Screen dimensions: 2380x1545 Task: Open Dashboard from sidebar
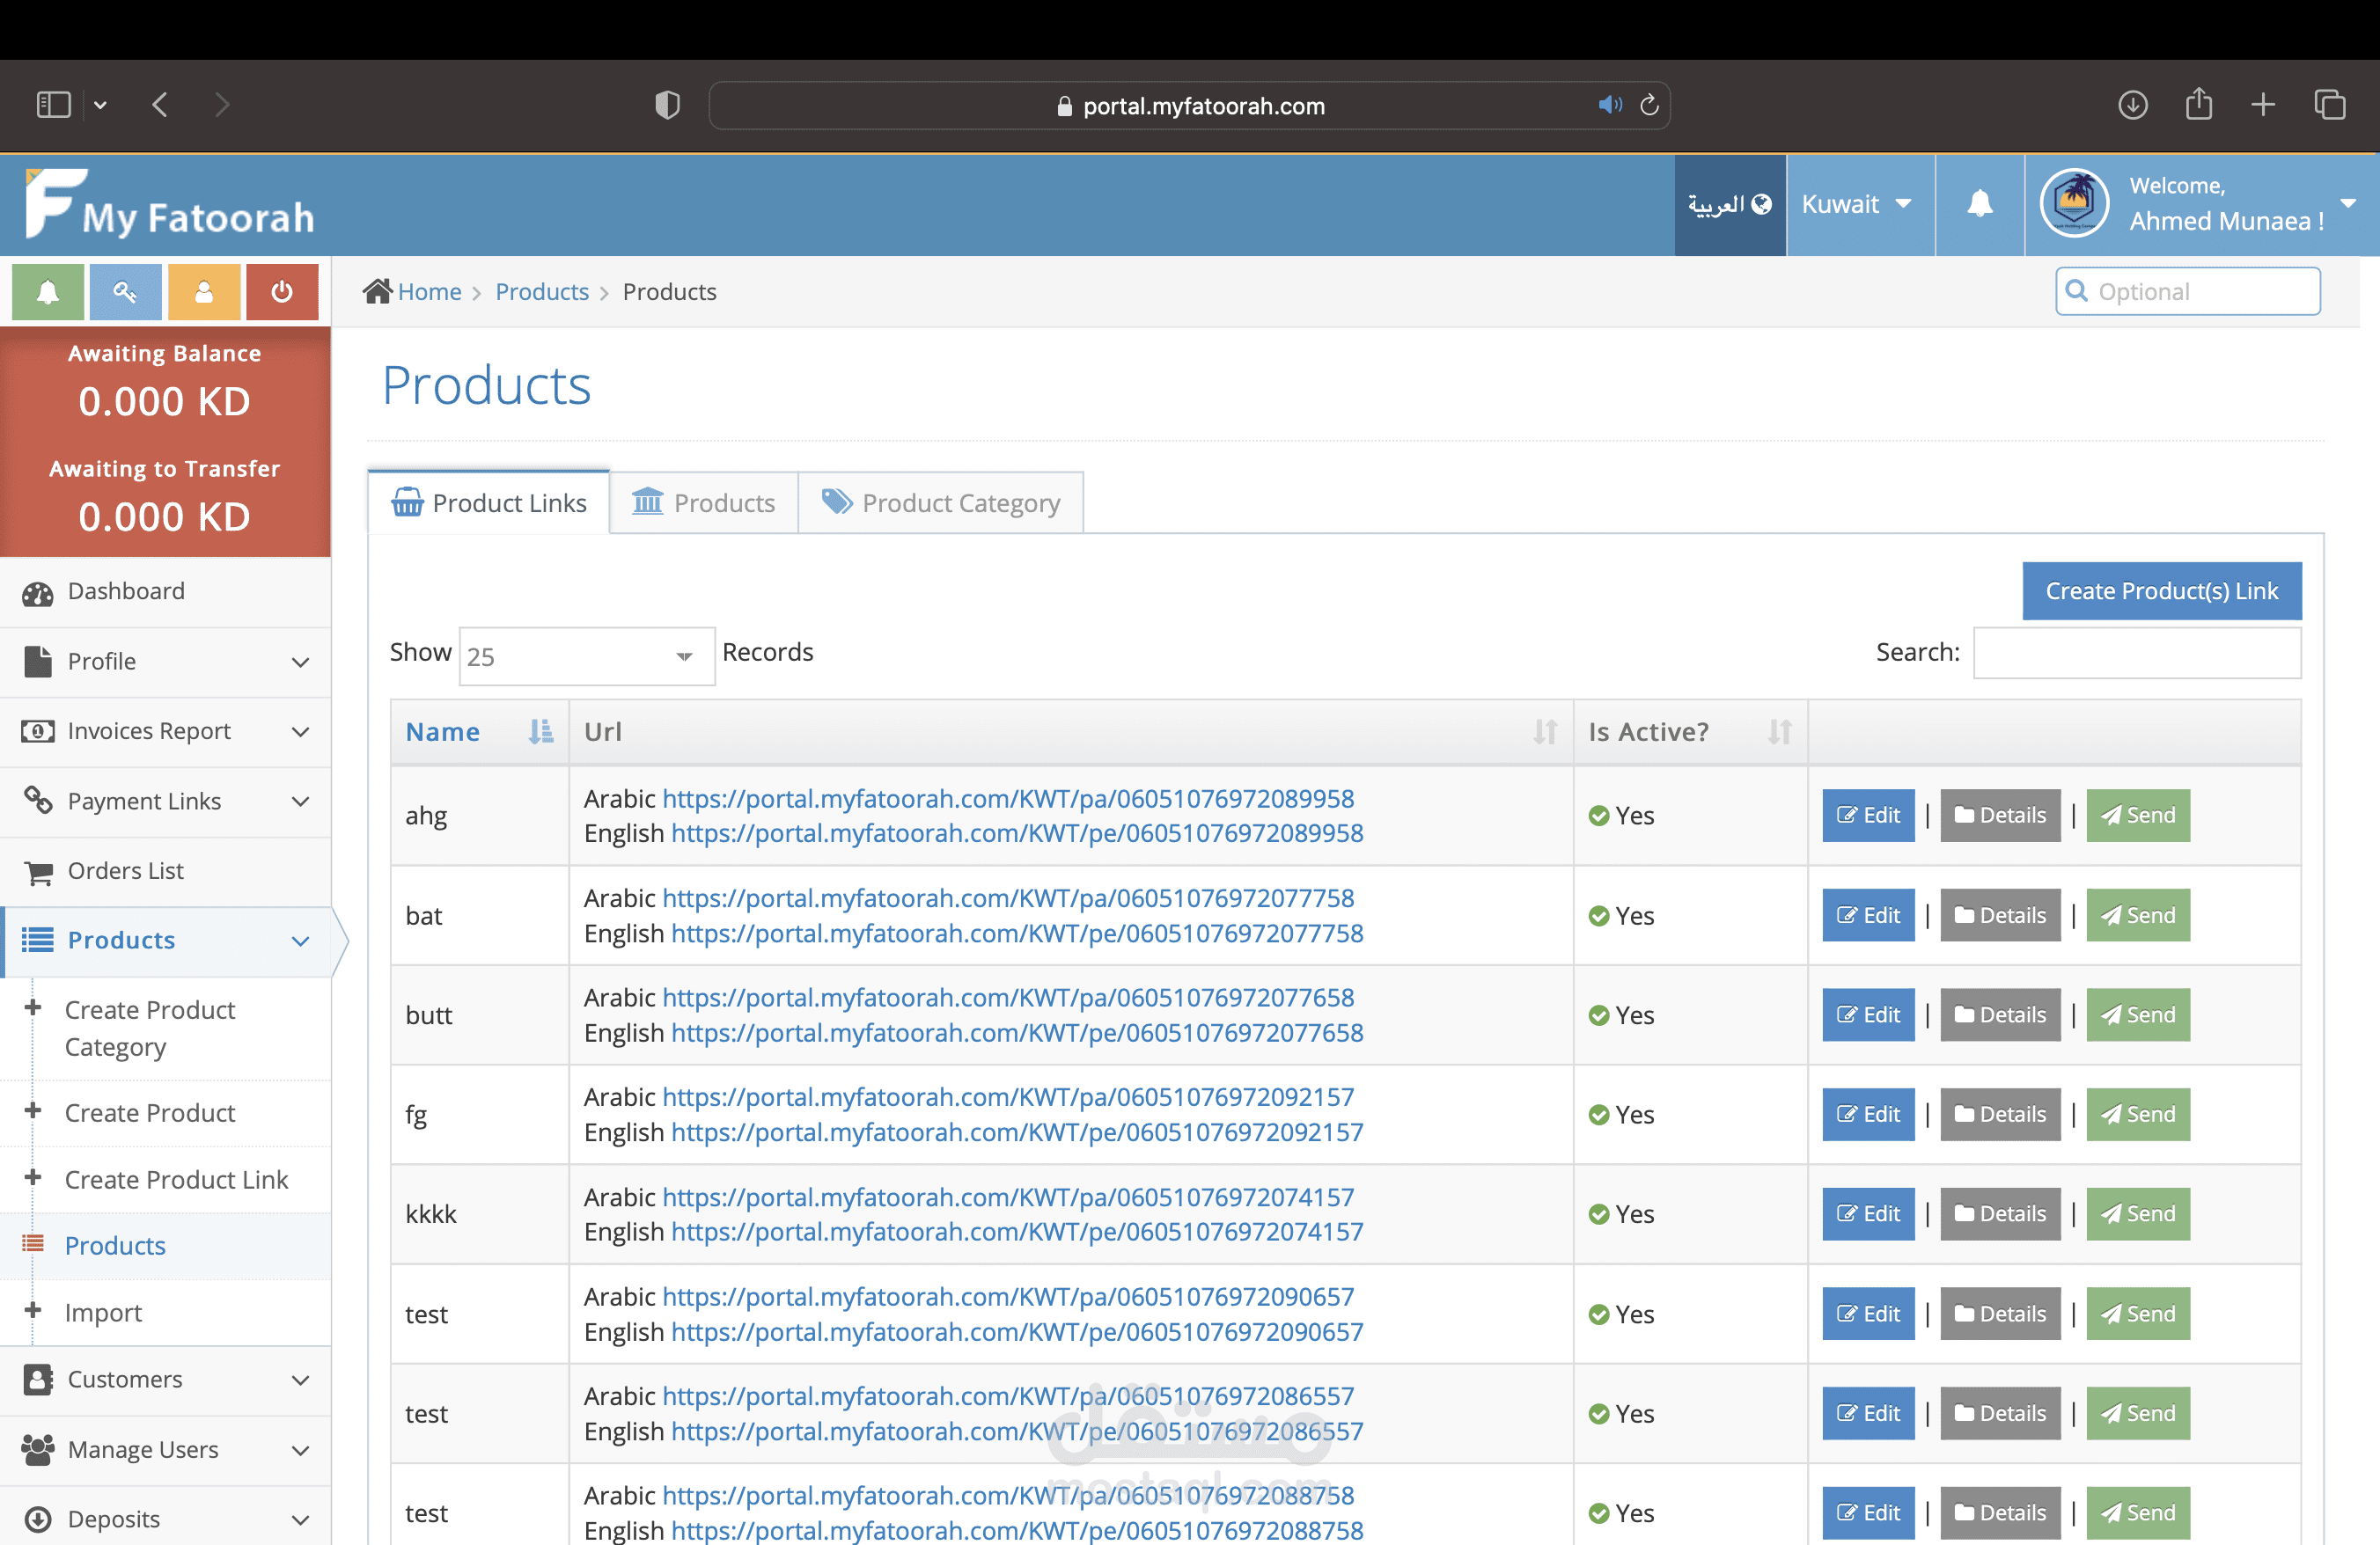click(x=166, y=591)
